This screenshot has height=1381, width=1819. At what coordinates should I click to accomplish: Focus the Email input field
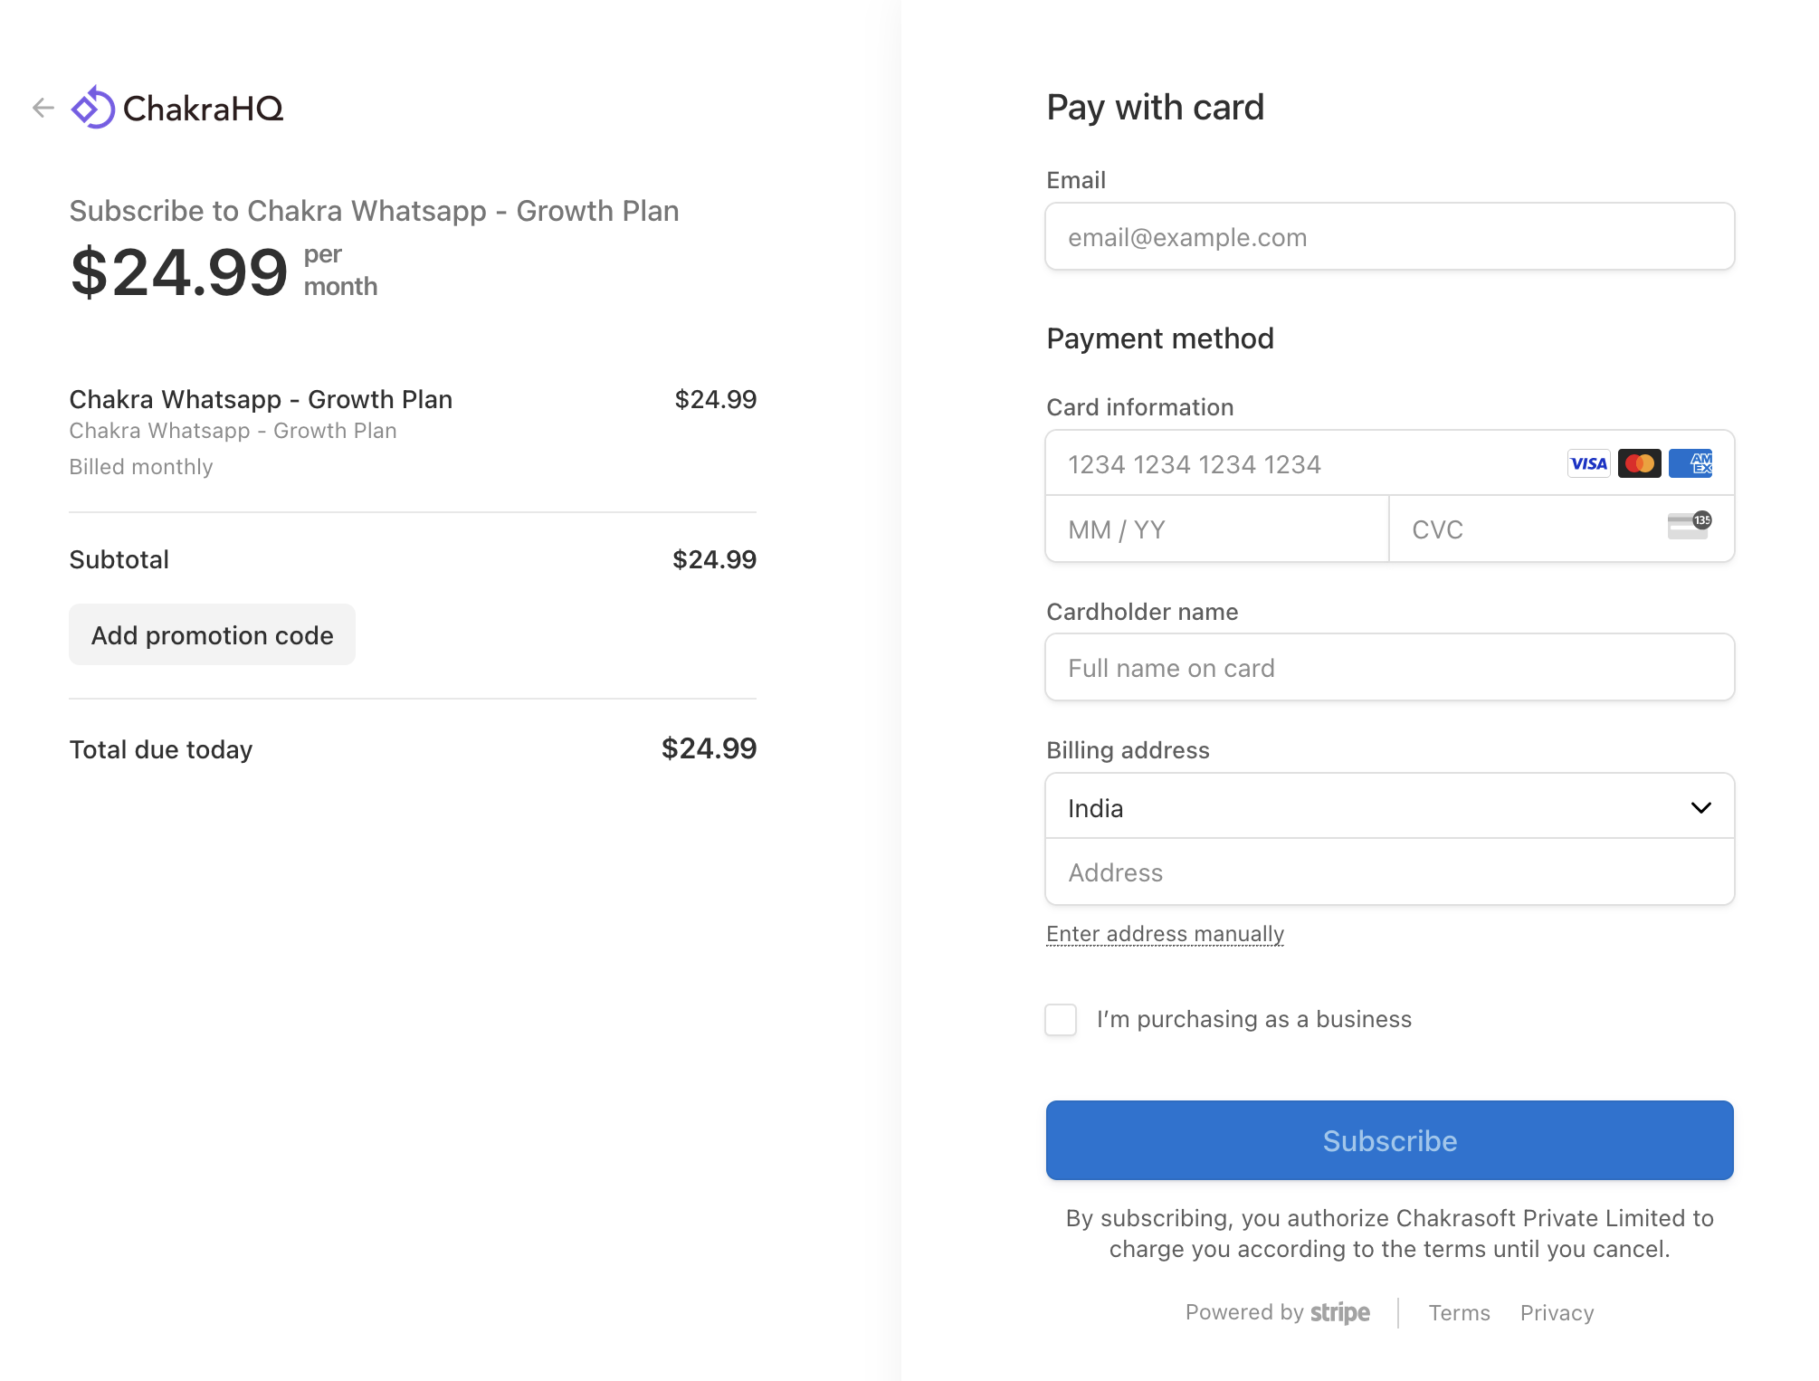[x=1390, y=237]
